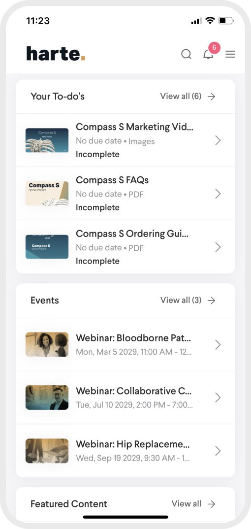The image size is (251, 529).
Task: Expand Compass S Ordering Guide chevron
Action: pyautogui.click(x=218, y=247)
